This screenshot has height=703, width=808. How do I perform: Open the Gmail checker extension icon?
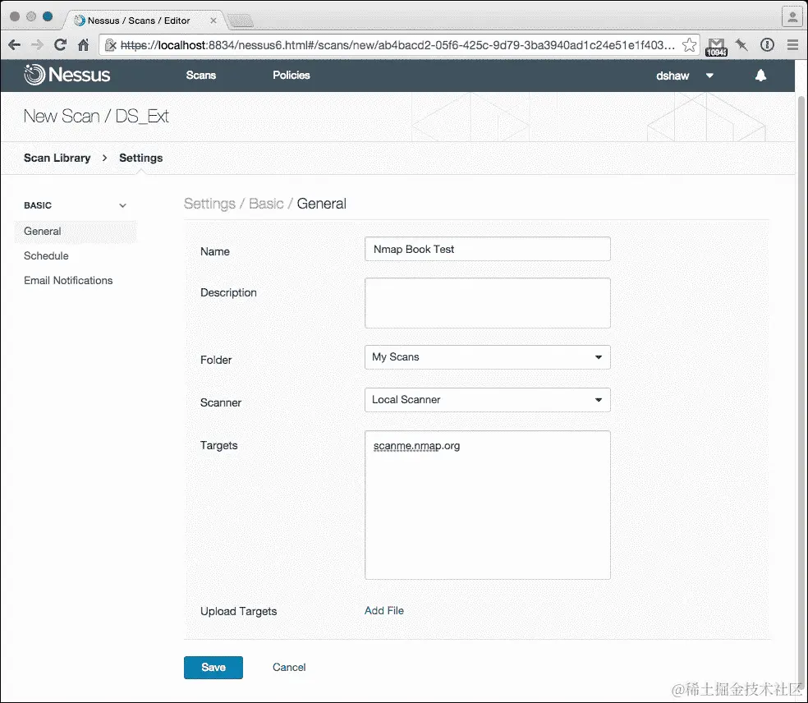pyautogui.click(x=716, y=46)
